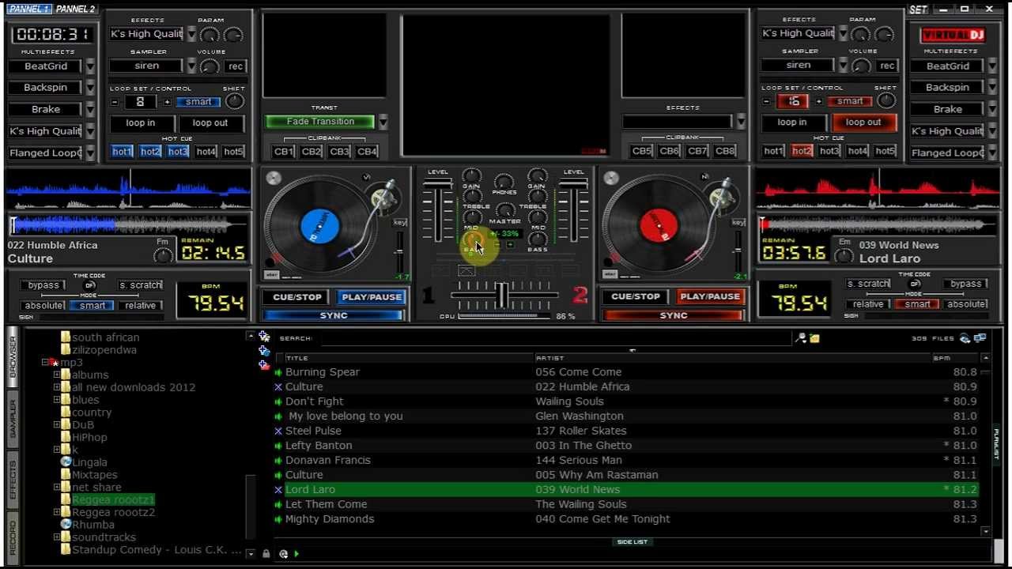The image size is (1012, 569).
Task: Click right deck CUE/STOP button
Action: (x=635, y=297)
